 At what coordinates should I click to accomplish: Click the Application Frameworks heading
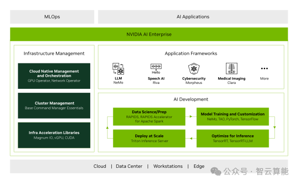[191, 54]
